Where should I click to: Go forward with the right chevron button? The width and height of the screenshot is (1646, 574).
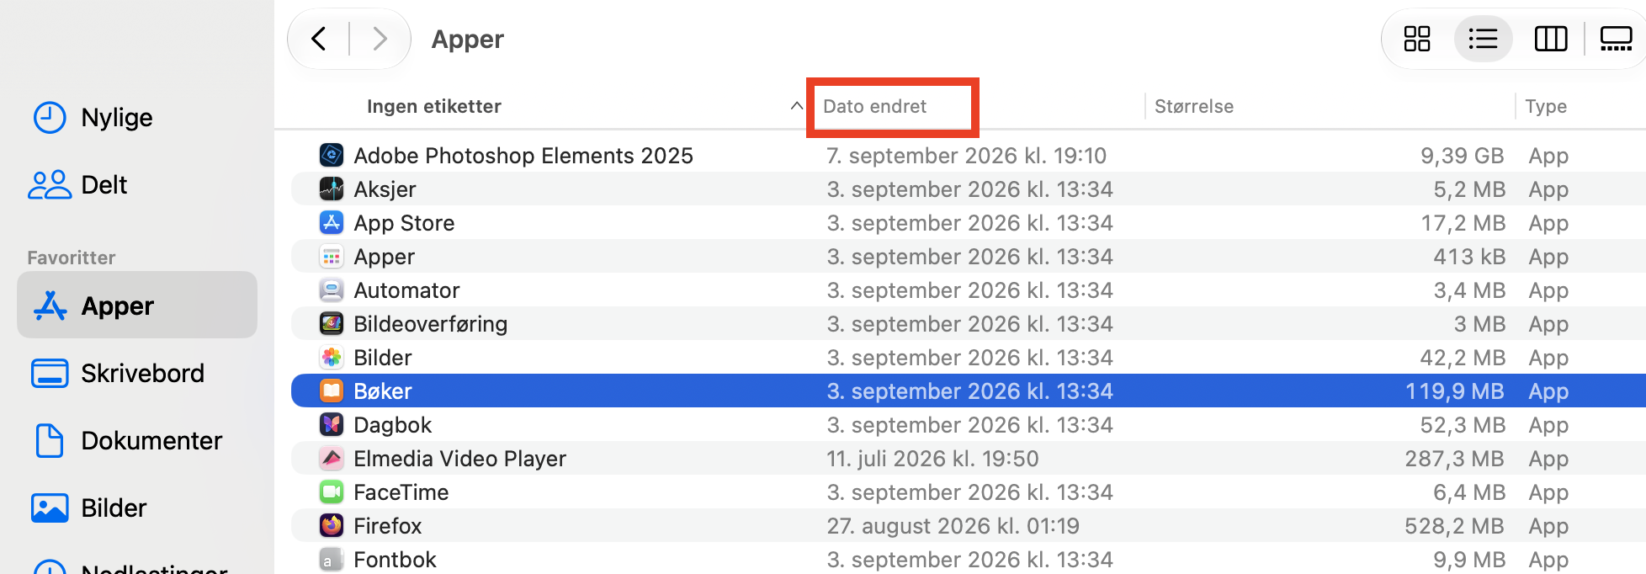point(380,39)
